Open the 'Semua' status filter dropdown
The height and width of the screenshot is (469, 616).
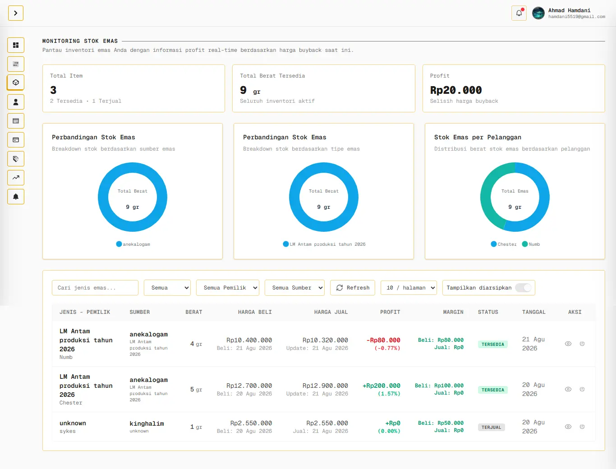pyautogui.click(x=167, y=288)
